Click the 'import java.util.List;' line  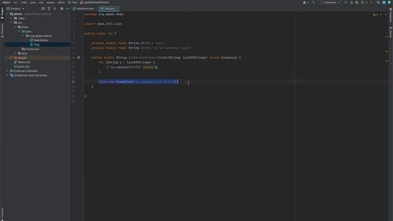pyautogui.click(x=104, y=24)
